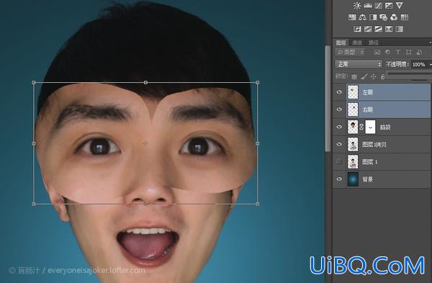Switch to the 路径 paths tab
The image size is (432, 283).
click(x=373, y=42)
